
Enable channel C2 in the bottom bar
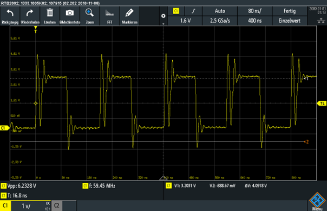tap(57, 206)
